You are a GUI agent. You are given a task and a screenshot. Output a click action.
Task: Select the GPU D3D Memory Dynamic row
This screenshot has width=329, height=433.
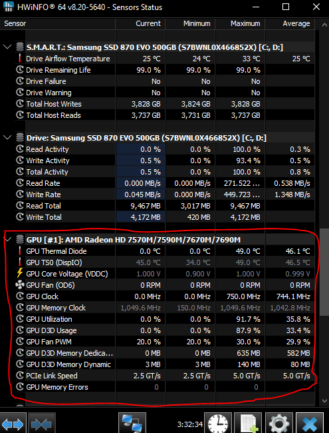pyautogui.click(x=165, y=364)
